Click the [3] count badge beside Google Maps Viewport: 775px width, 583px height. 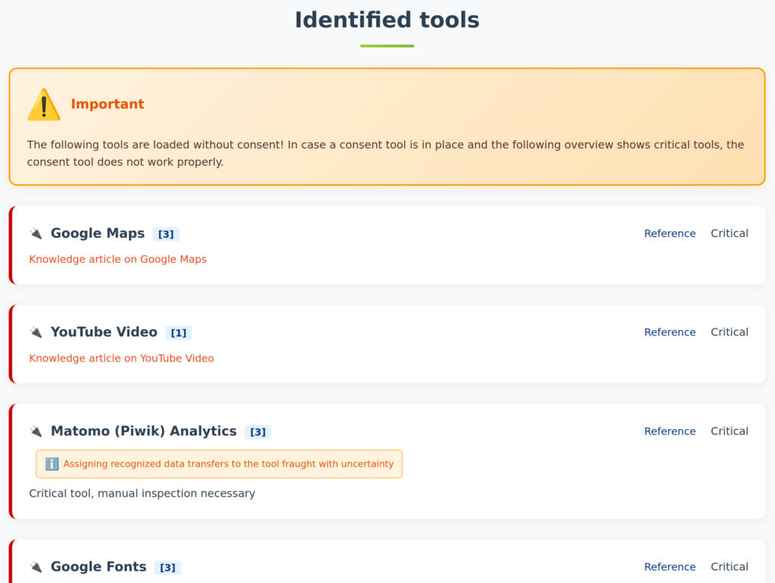click(166, 235)
